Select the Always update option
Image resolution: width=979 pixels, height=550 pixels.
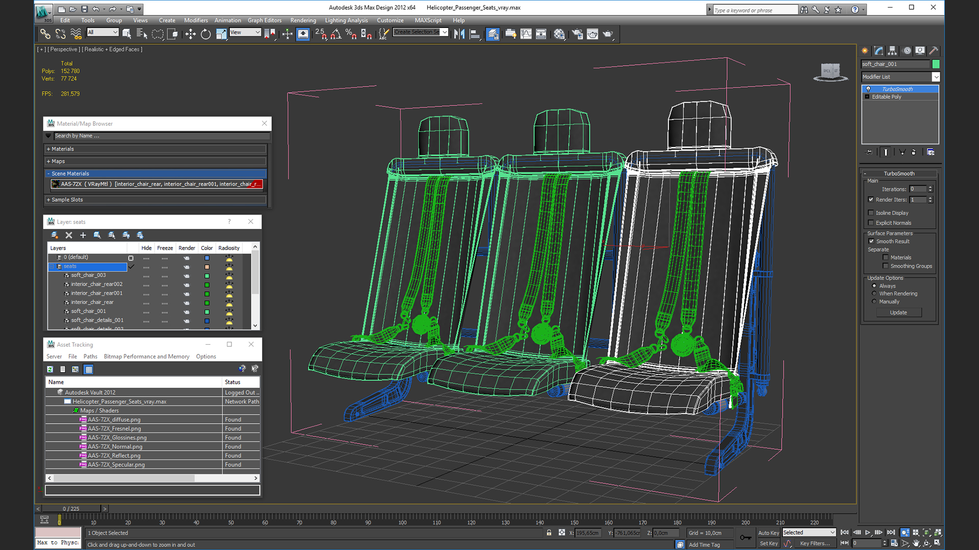[x=874, y=286]
